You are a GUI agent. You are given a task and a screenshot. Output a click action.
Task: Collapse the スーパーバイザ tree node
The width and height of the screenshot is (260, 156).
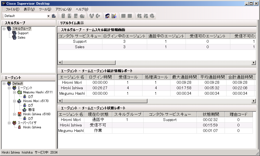[x=9, y=123]
